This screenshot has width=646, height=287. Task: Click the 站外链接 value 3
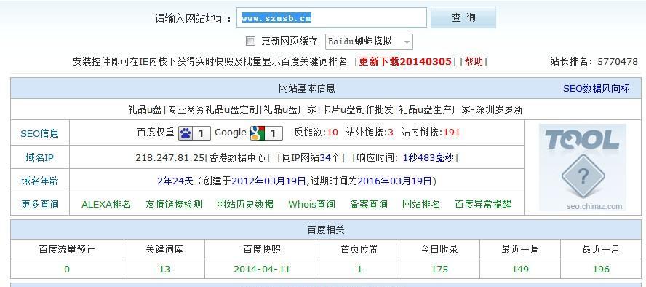[x=391, y=133]
